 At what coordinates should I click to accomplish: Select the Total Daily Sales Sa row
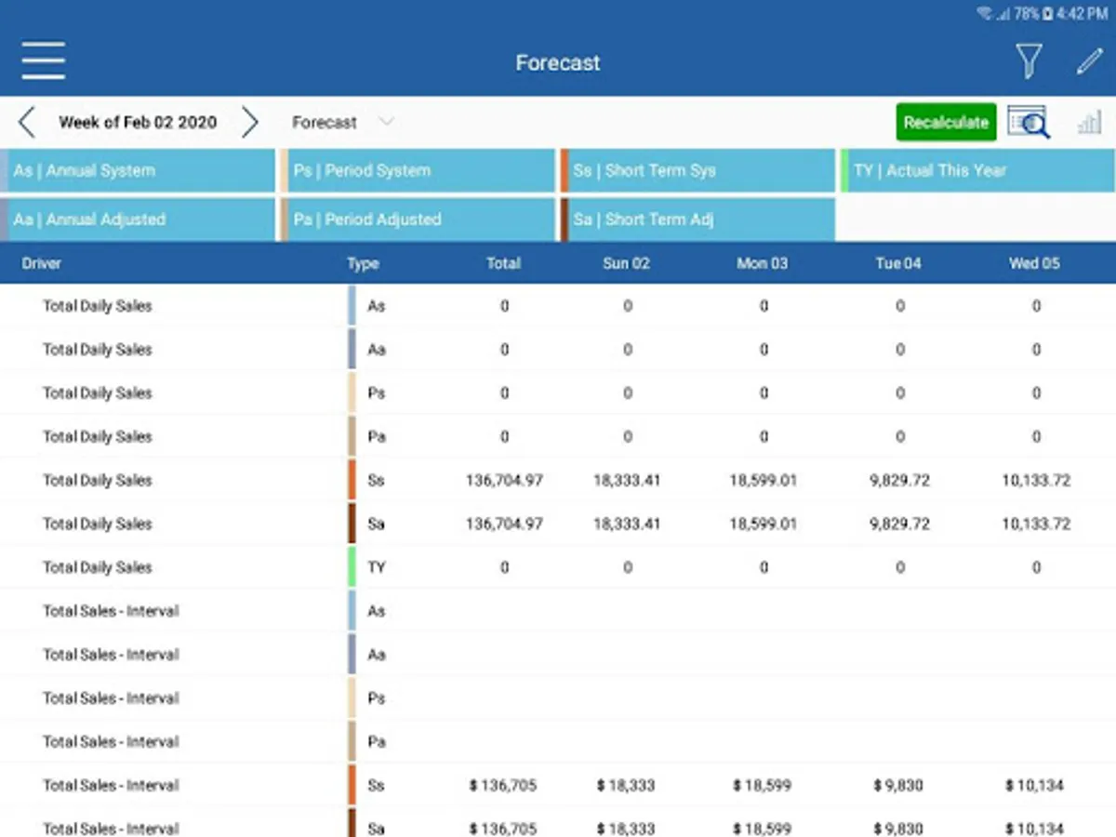tap(558, 525)
